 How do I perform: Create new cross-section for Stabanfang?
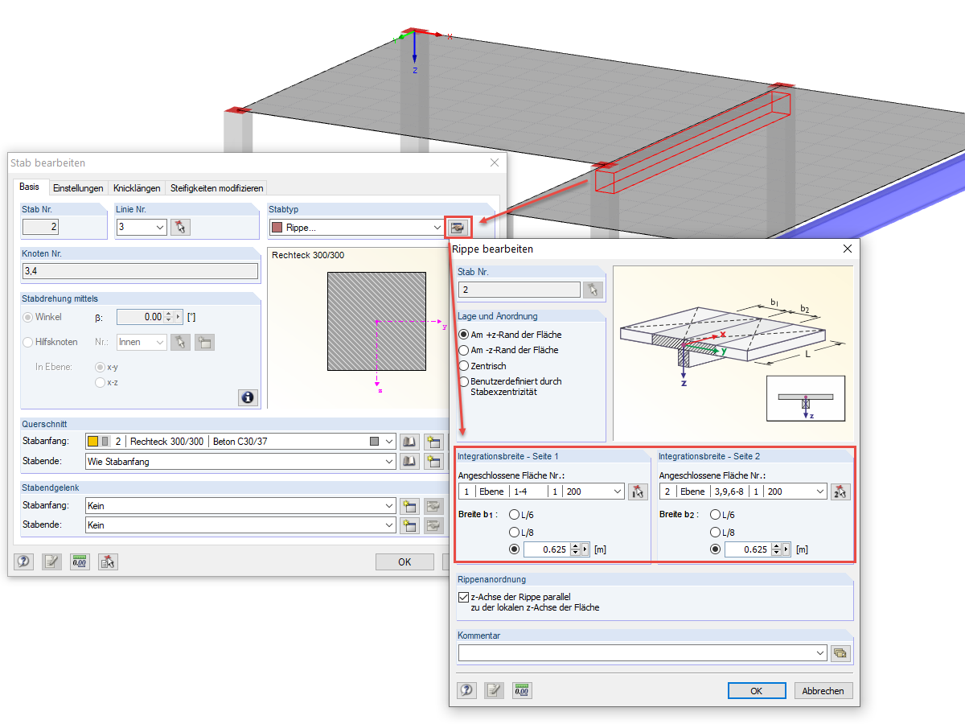(434, 442)
